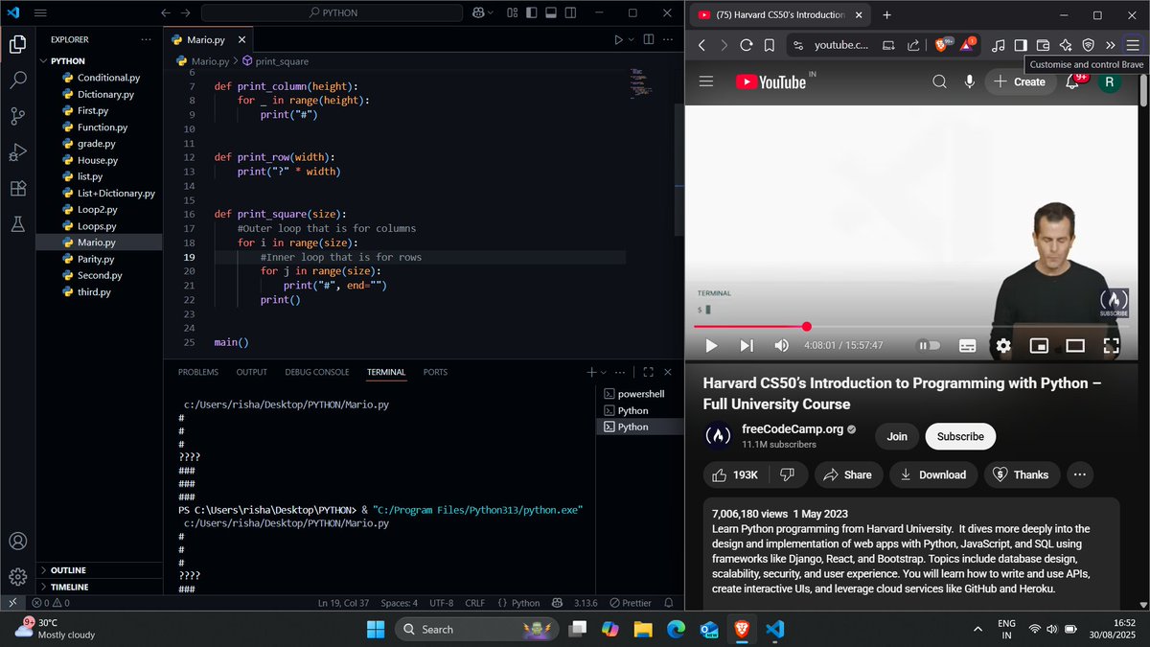Open the Source Control view
Viewport: 1150px width, 647px height.
(17, 116)
